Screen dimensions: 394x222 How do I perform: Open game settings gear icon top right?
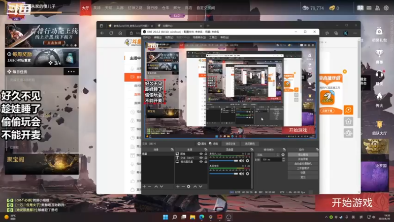[386, 8]
